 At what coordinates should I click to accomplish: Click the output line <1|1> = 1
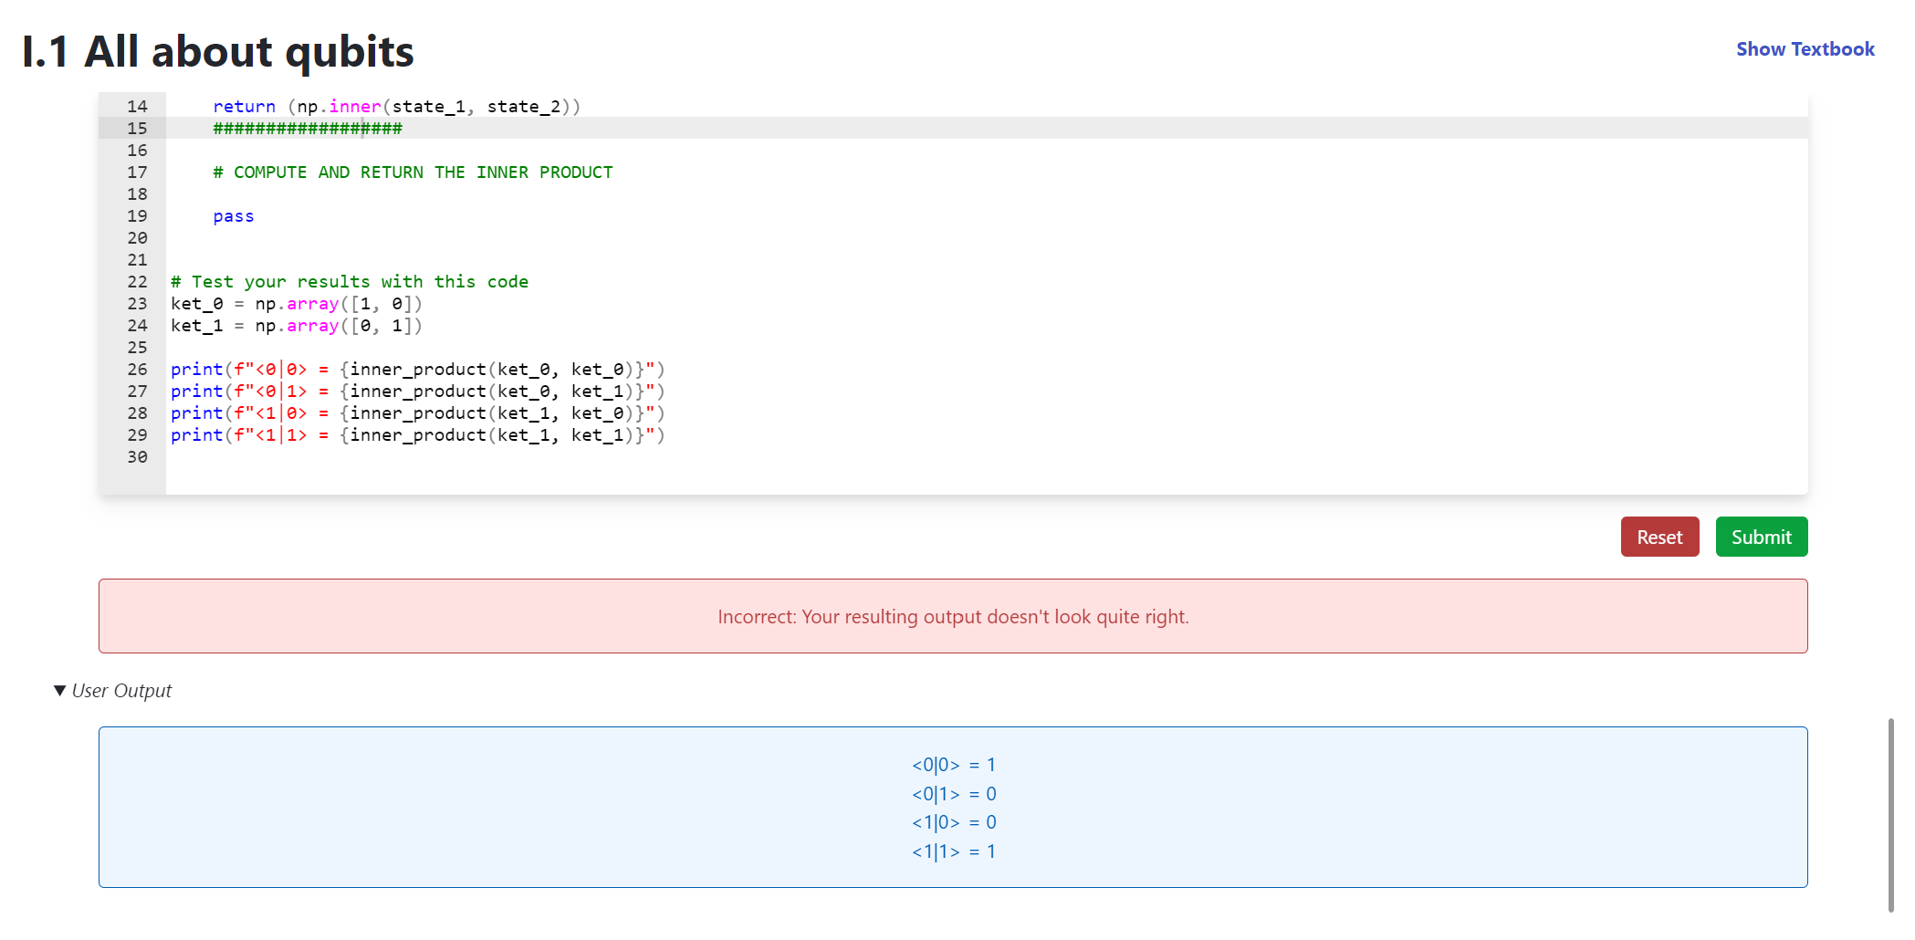click(x=953, y=851)
